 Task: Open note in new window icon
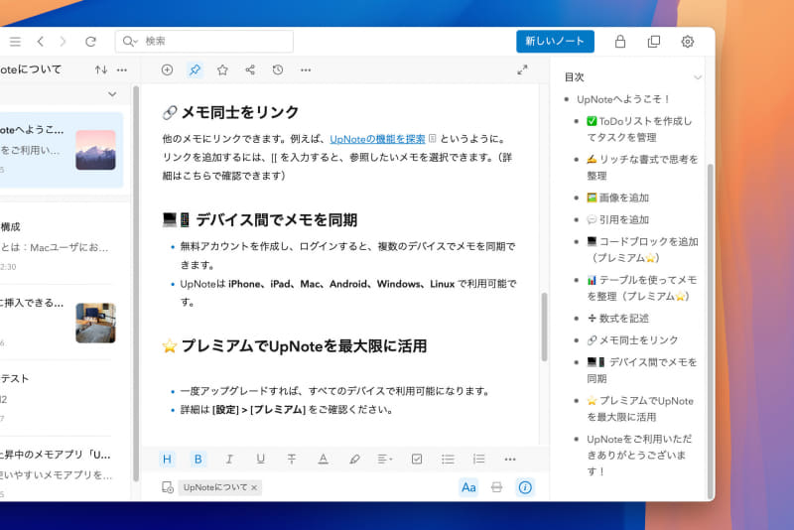click(654, 42)
